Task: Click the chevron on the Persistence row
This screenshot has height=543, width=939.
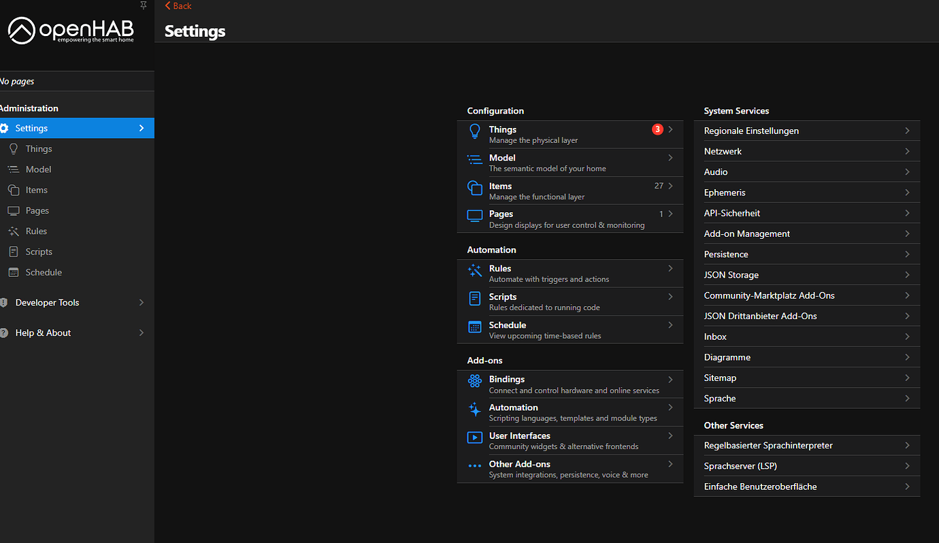Action: (x=907, y=254)
